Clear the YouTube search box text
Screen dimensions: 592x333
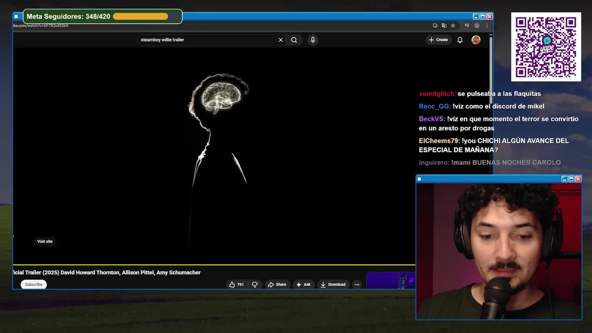pos(280,40)
